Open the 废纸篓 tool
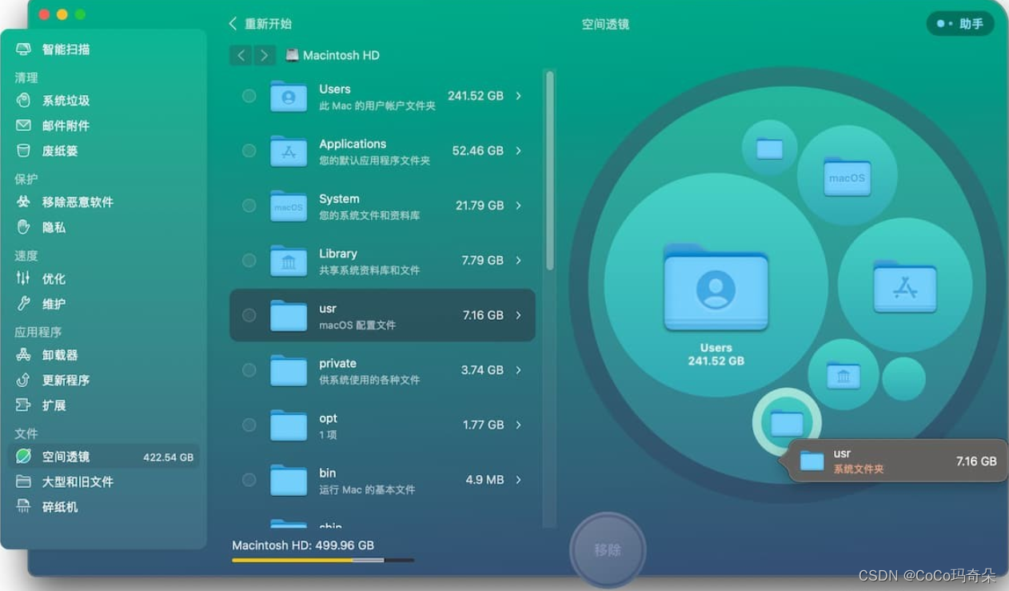This screenshot has width=1009, height=591. [x=58, y=151]
